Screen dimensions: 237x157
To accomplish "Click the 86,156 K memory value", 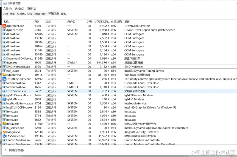I will 104,75.
